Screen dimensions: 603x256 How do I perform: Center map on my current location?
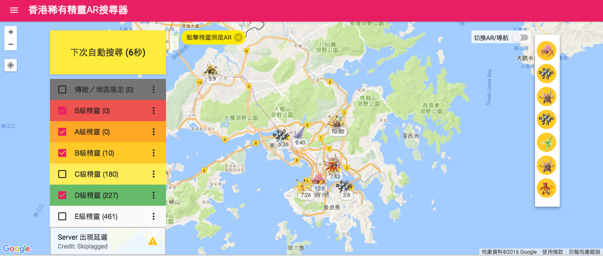11,65
